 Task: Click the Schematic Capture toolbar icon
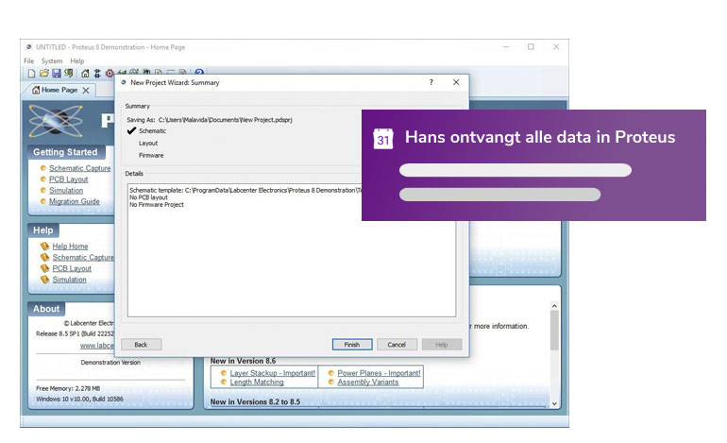click(x=97, y=74)
